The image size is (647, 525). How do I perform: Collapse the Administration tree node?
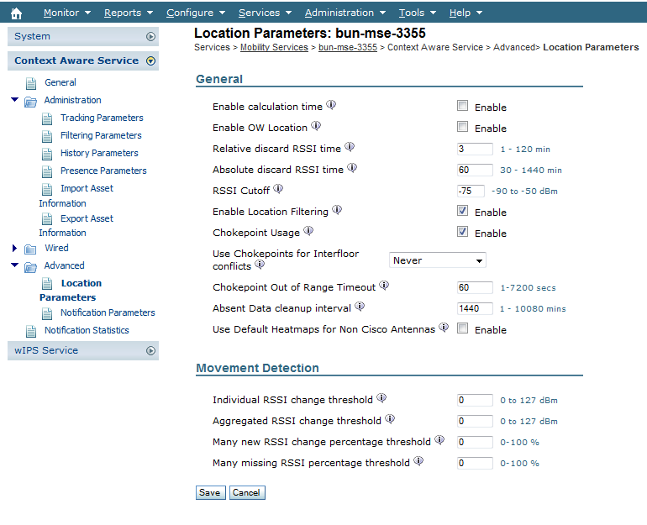[14, 100]
